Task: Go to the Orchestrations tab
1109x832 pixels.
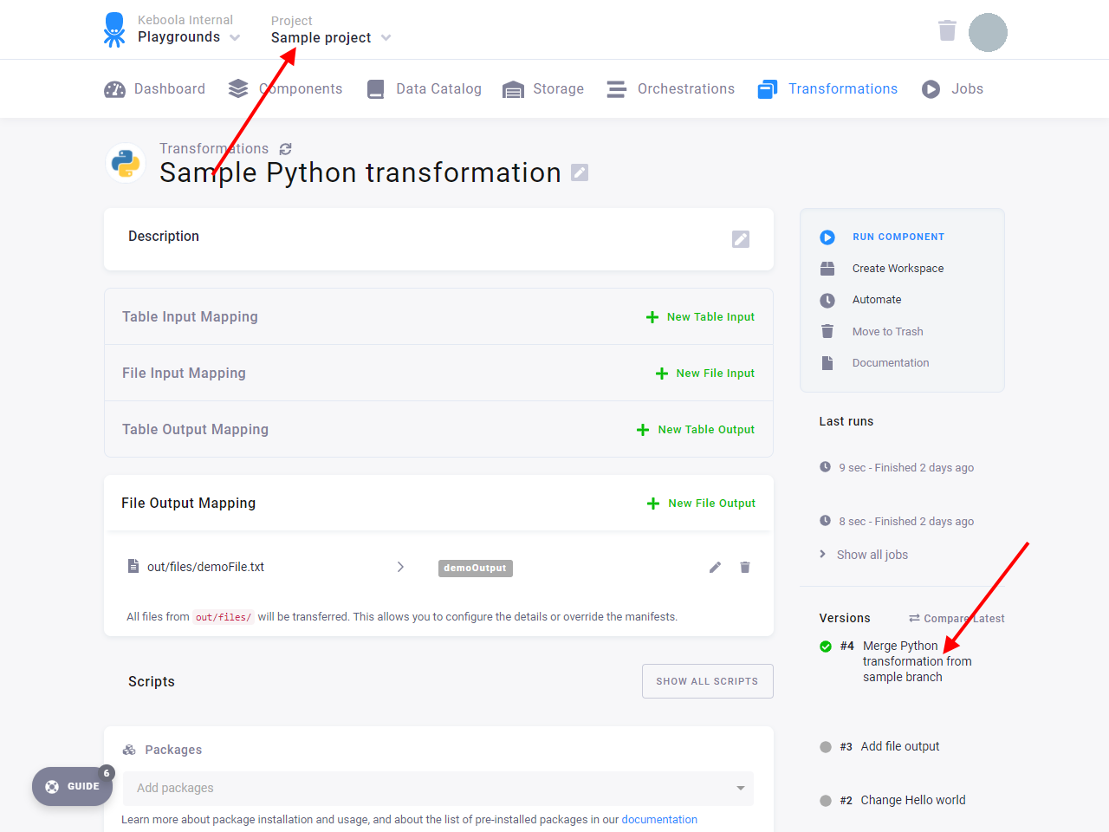Action: 671,89
